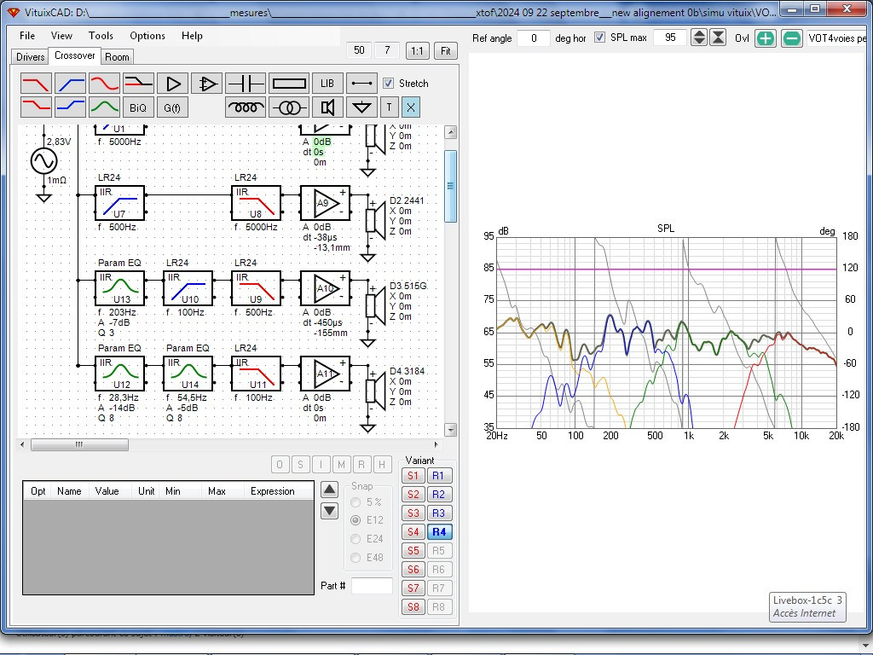Step SPL max value with spinner arrows
The height and width of the screenshot is (655, 873).
tap(699, 38)
